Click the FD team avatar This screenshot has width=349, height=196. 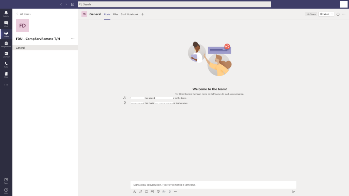pyautogui.click(x=22, y=26)
